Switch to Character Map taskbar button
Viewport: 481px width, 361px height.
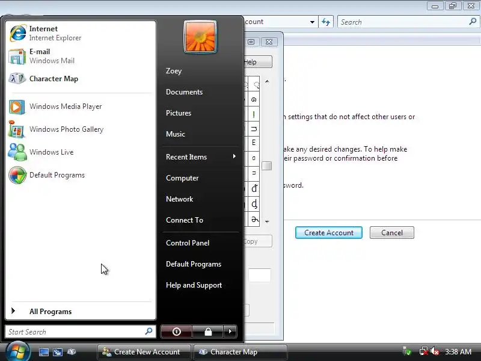[x=240, y=352]
